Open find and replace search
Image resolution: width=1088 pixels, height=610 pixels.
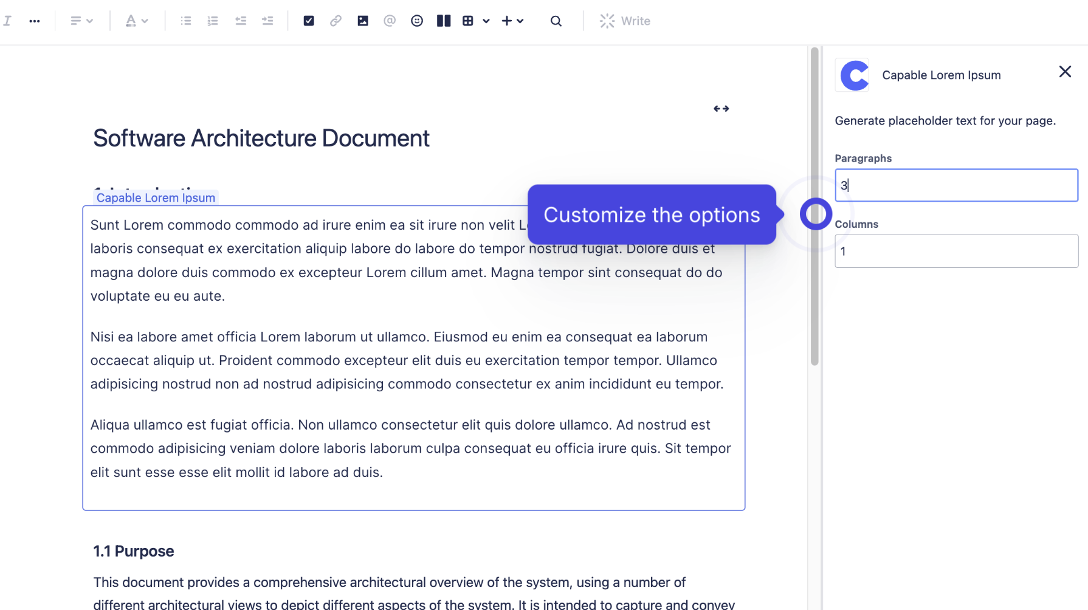tap(556, 21)
